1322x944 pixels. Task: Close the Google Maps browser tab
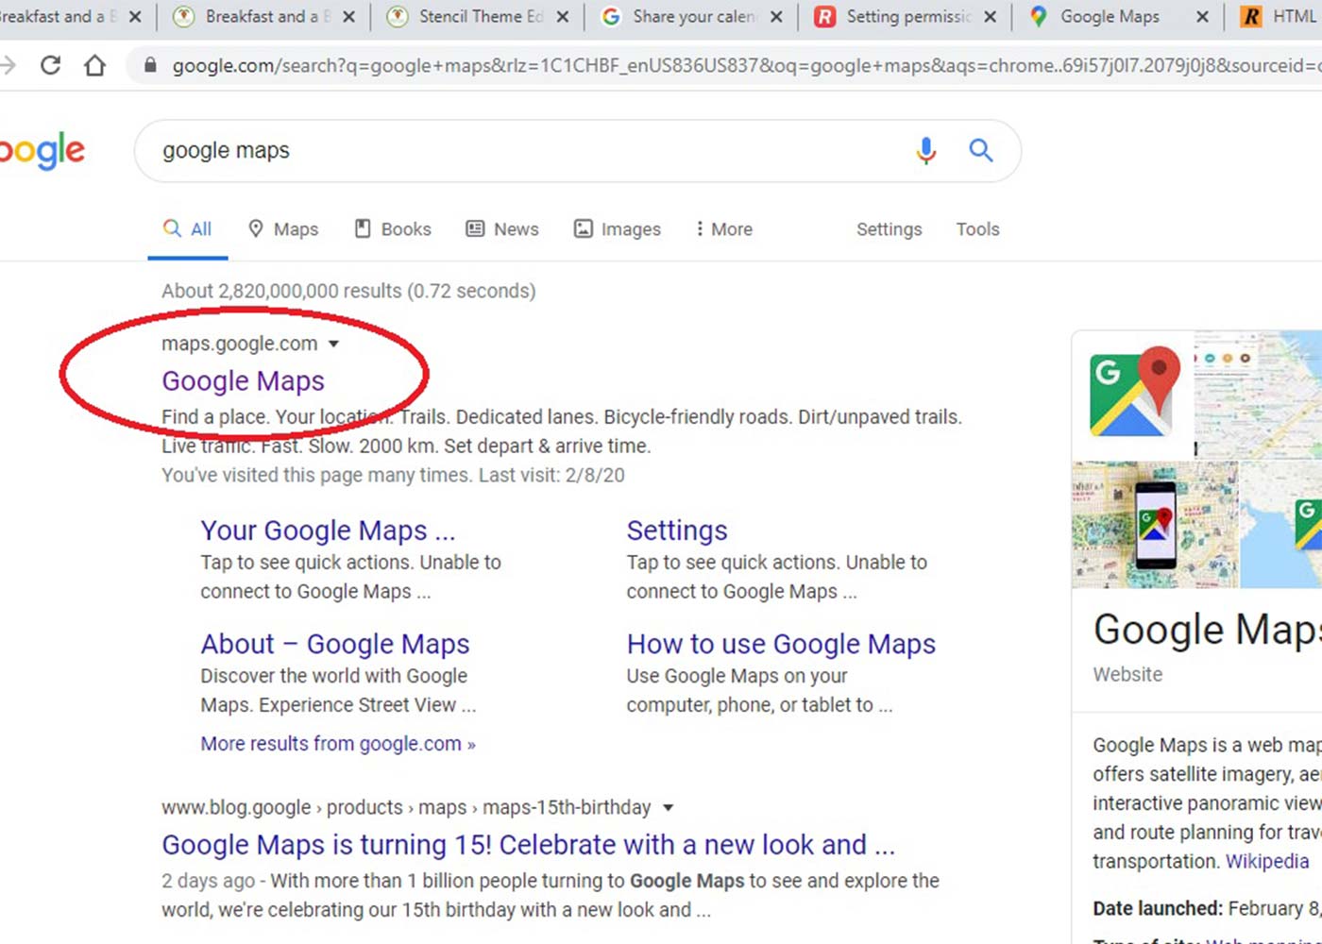point(1202,17)
